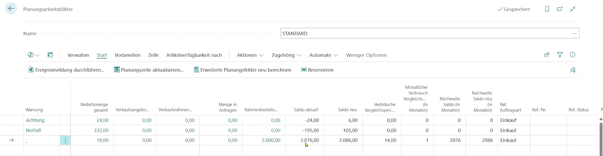Screen dimensions: 603x156
Task: Expand the Copilot dropdown chevron
Action: [37, 55]
